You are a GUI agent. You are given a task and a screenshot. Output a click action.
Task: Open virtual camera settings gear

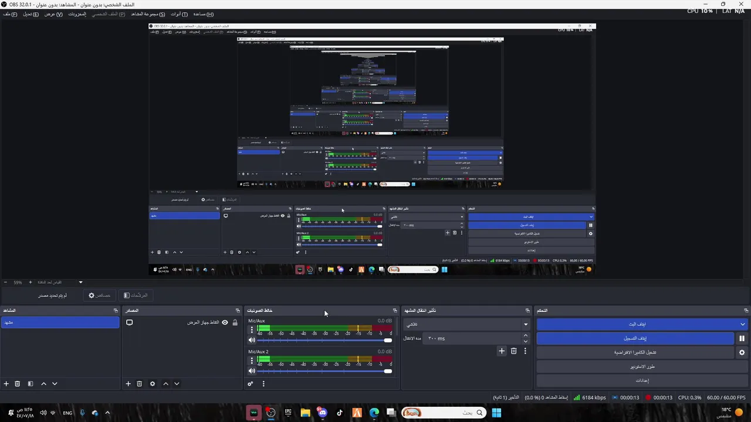742,352
